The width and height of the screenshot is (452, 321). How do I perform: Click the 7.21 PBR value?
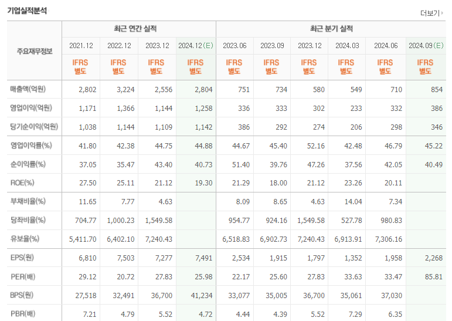point(90,315)
